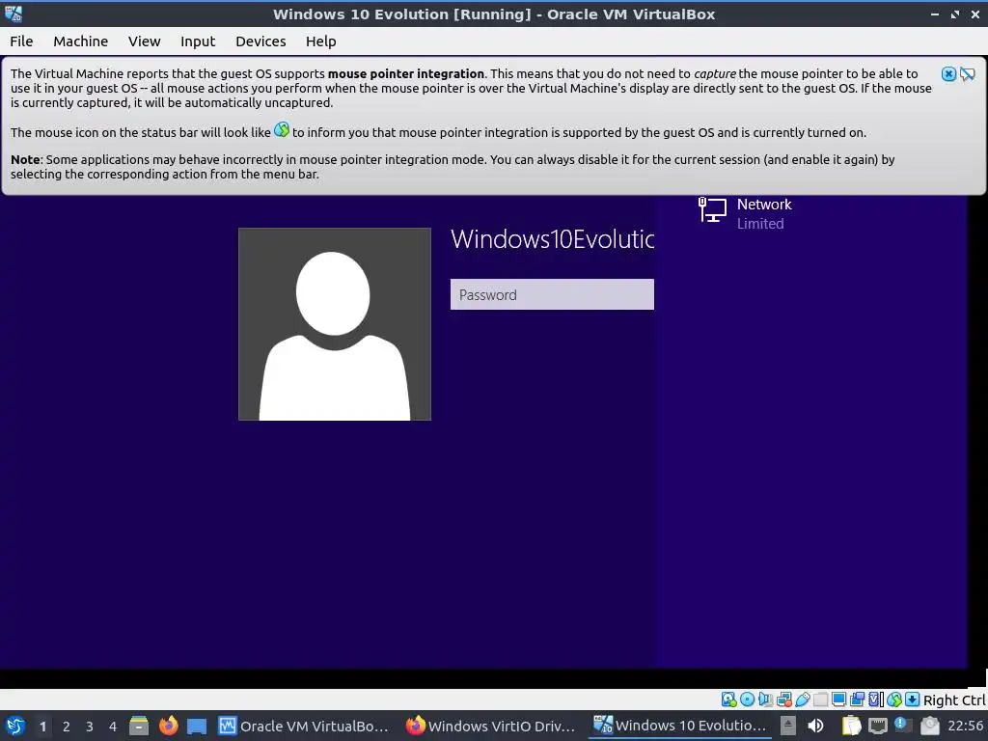Click the network adapters status bar icon
This screenshot has height=741, width=988.
pos(783,700)
